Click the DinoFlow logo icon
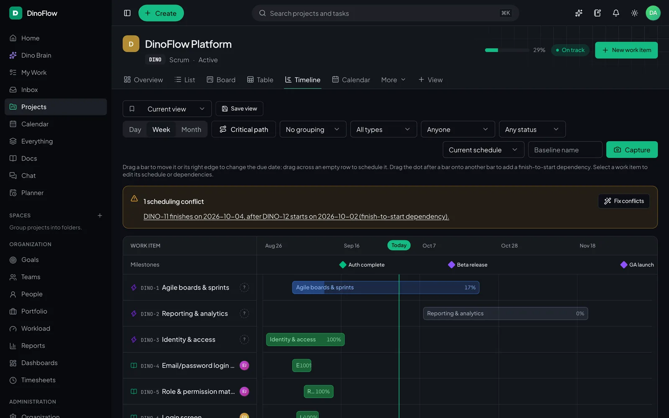Viewport: 669px width, 418px height. point(15,13)
